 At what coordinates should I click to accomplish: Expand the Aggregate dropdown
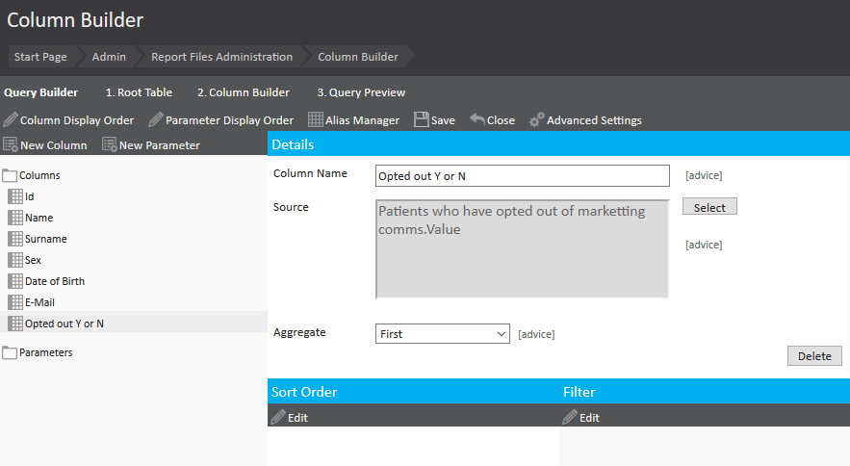(442, 334)
